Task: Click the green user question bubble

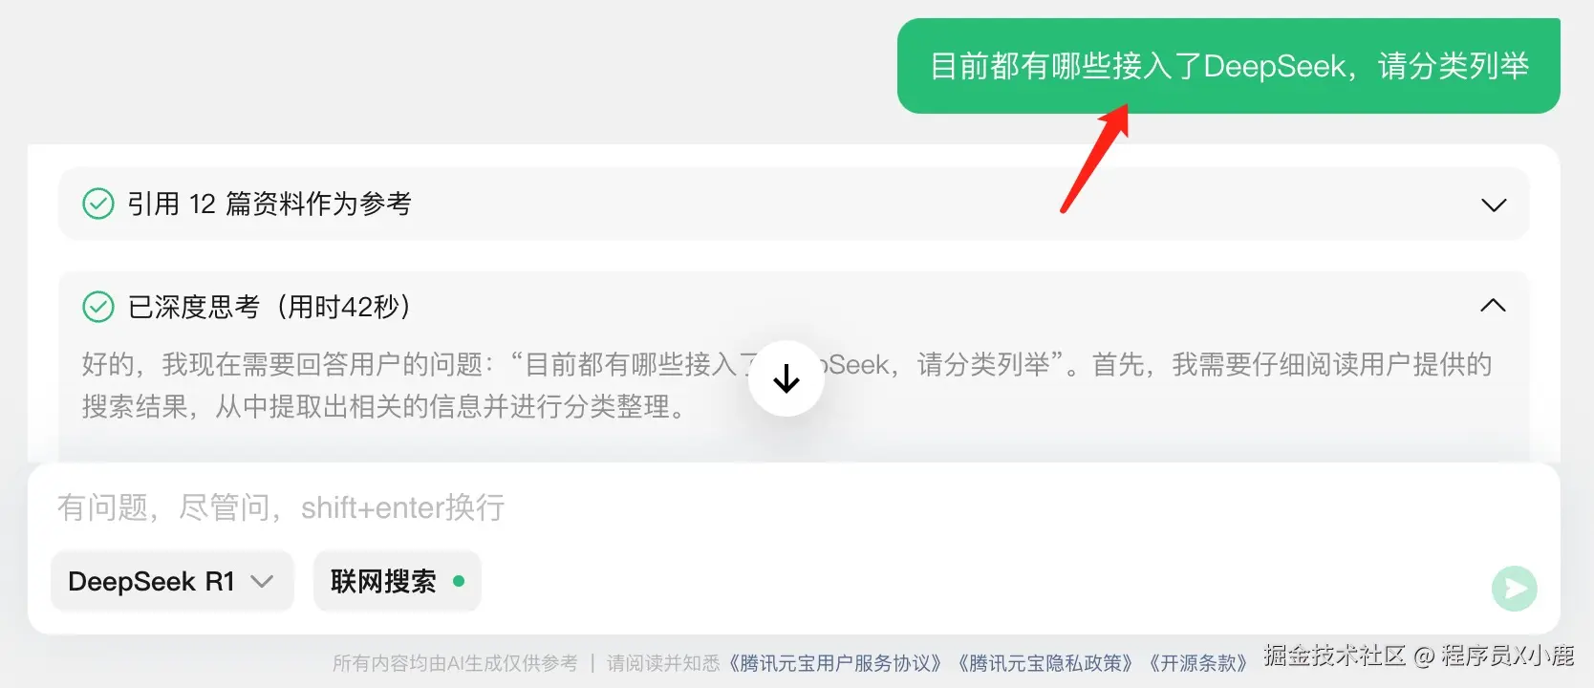Action: (x=1229, y=66)
